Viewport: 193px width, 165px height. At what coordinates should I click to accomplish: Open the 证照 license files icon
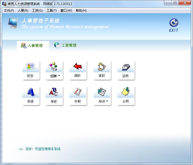click(x=126, y=67)
